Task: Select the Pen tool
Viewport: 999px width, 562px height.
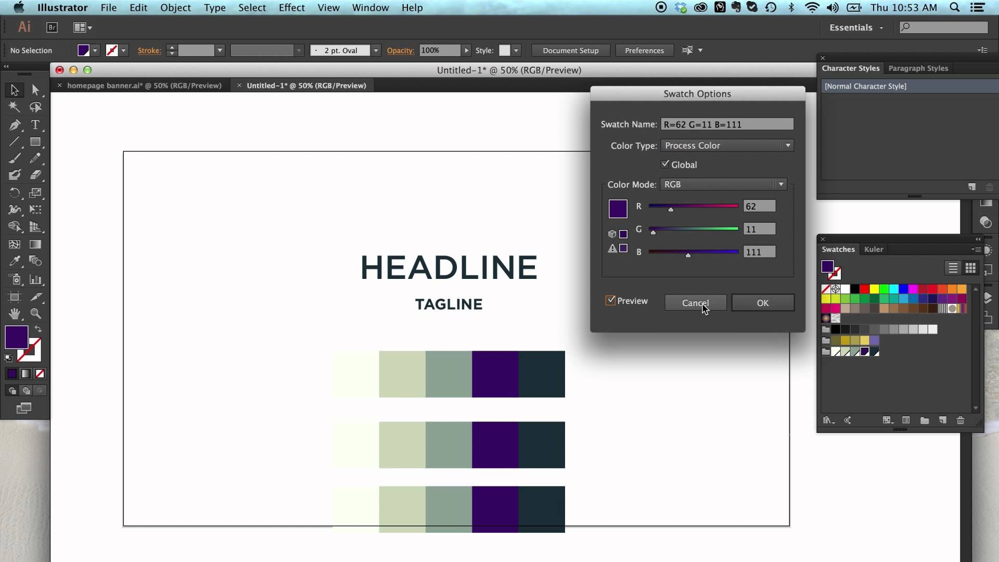Action: pos(15,125)
